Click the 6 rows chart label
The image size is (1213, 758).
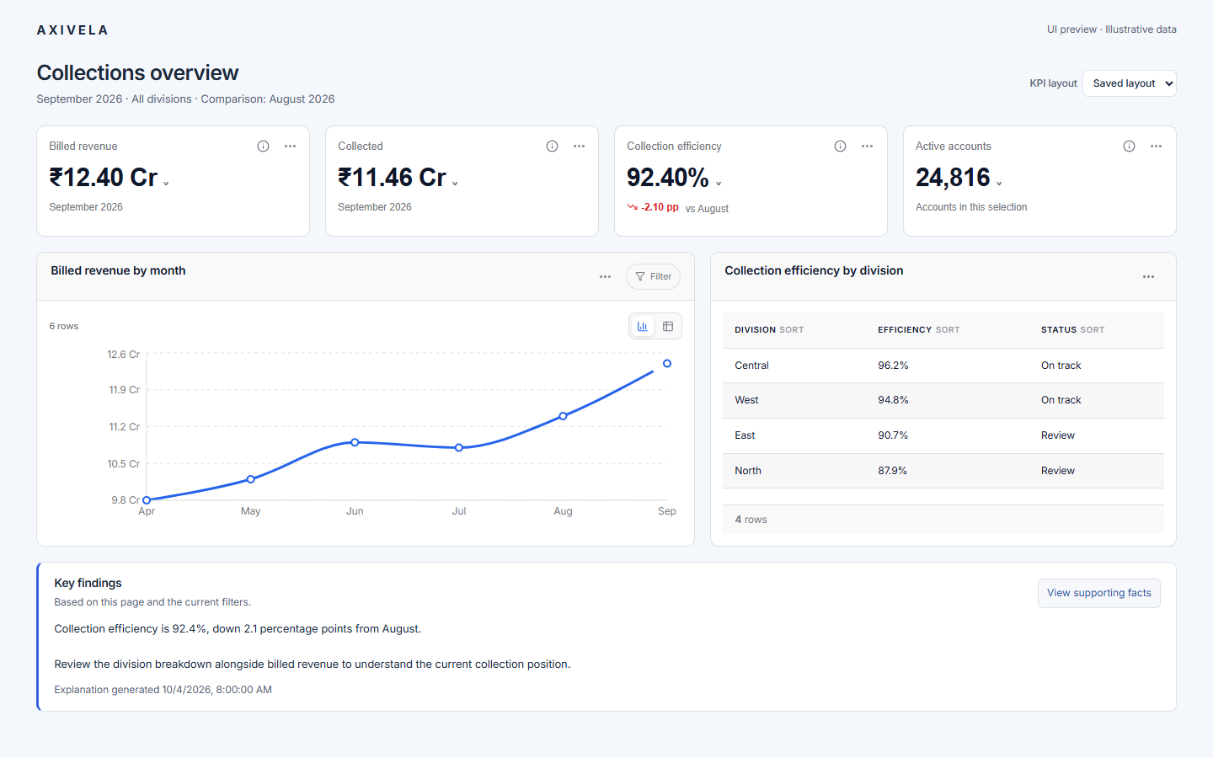coord(64,326)
